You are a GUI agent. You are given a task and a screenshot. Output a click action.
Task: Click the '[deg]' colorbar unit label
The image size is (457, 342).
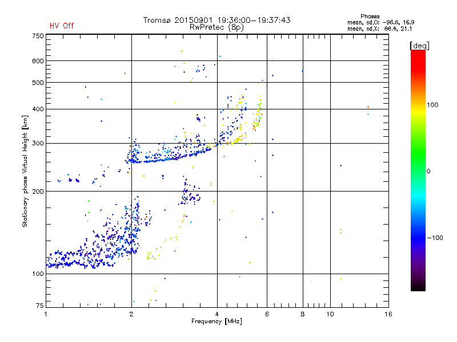click(x=419, y=46)
